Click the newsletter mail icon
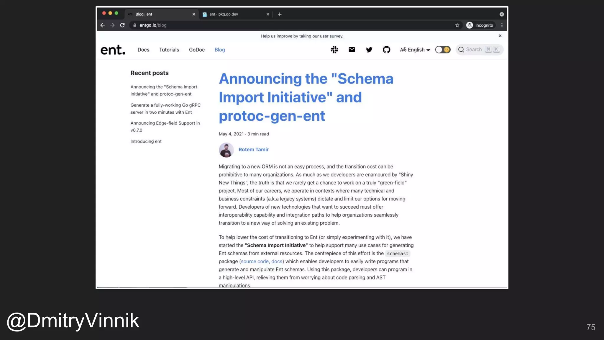This screenshot has width=604, height=340. coord(352,50)
